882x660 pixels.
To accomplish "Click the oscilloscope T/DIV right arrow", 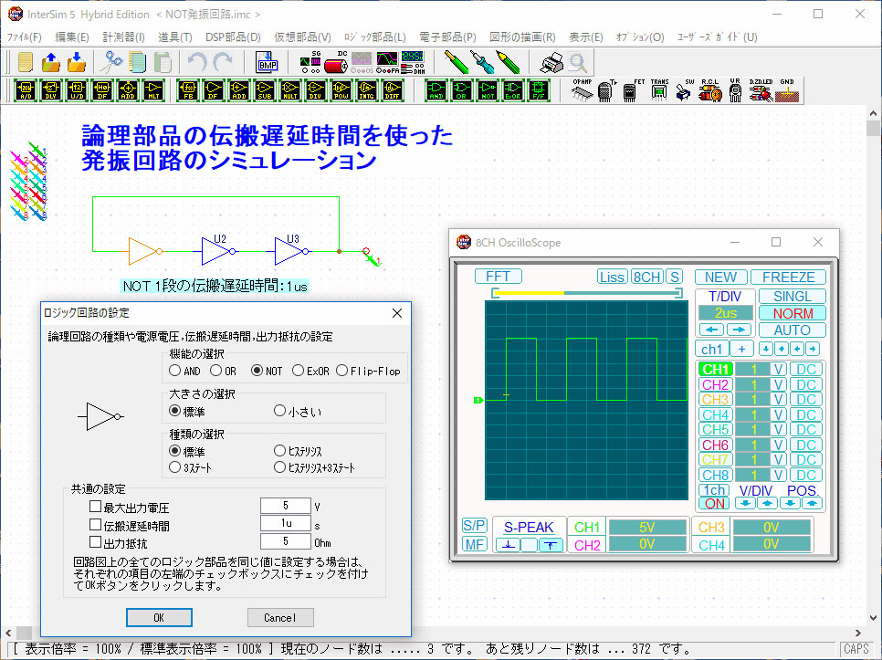I will tap(740, 330).
